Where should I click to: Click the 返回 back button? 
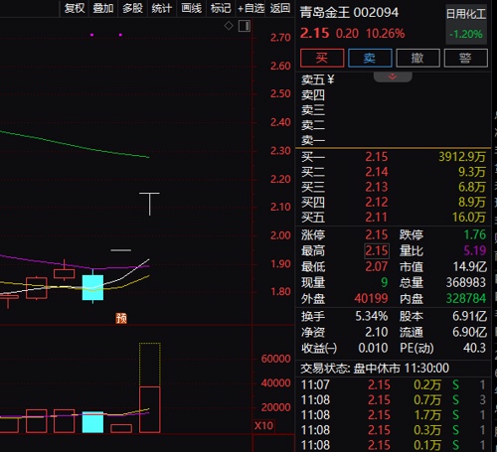tap(280, 8)
